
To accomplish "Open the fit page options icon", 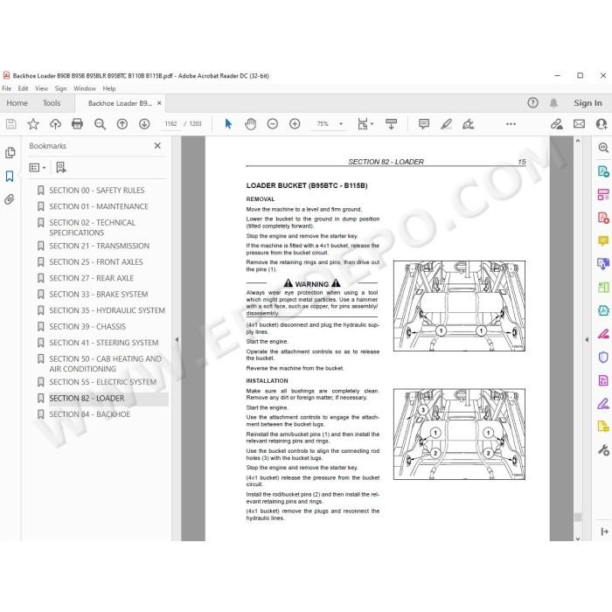I will tap(365, 124).
